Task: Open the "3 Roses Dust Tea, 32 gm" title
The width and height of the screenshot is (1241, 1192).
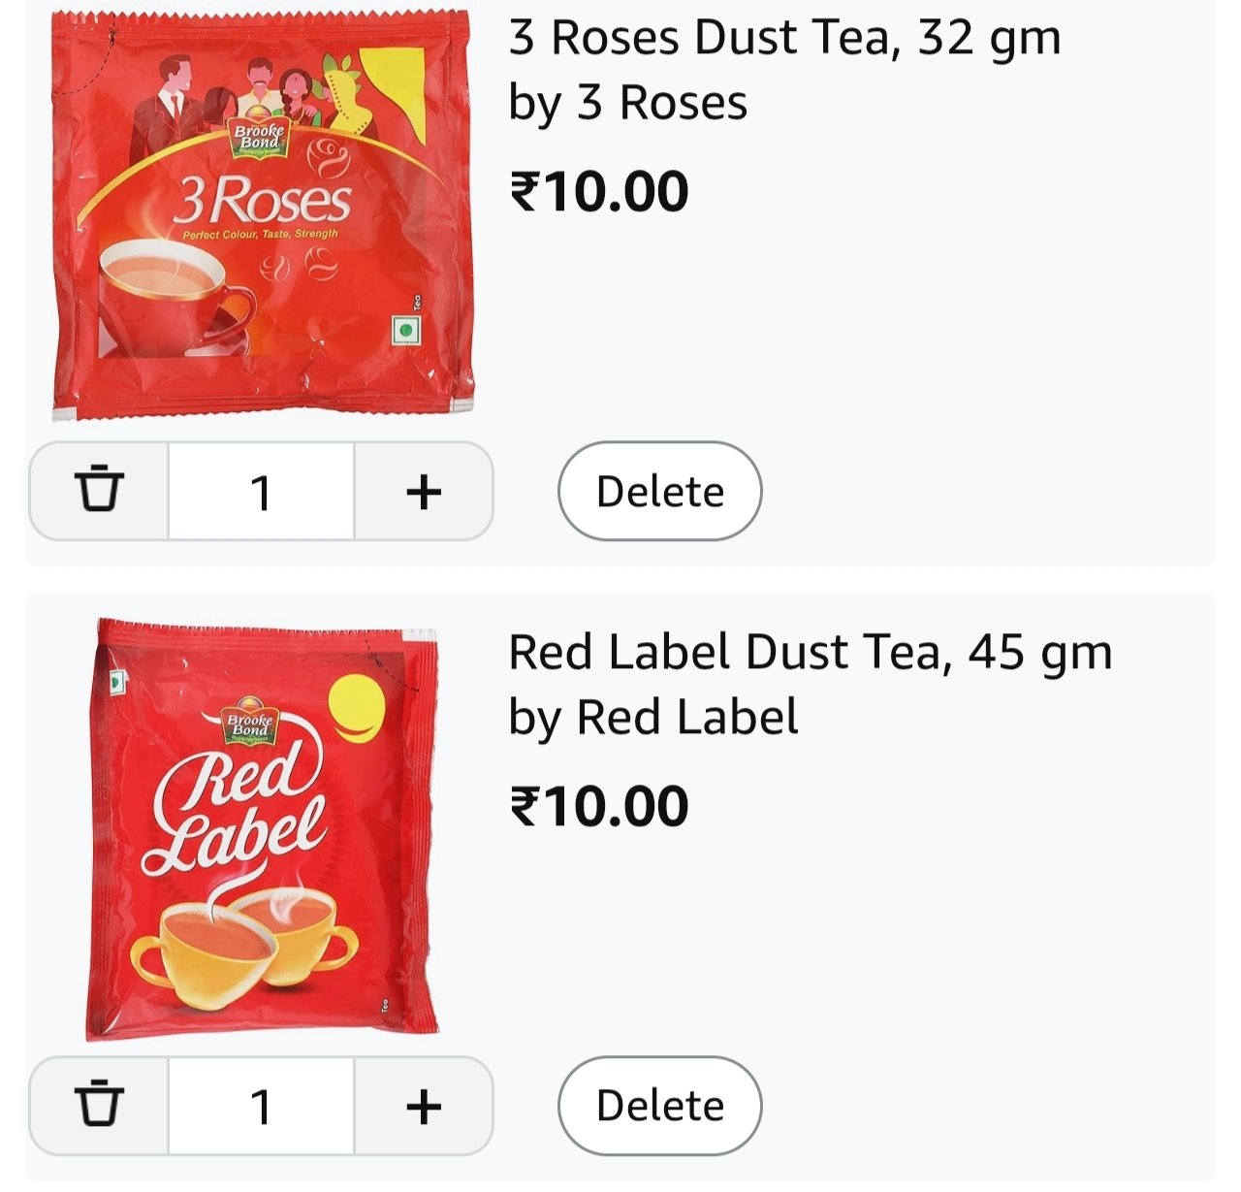Action: [x=784, y=39]
